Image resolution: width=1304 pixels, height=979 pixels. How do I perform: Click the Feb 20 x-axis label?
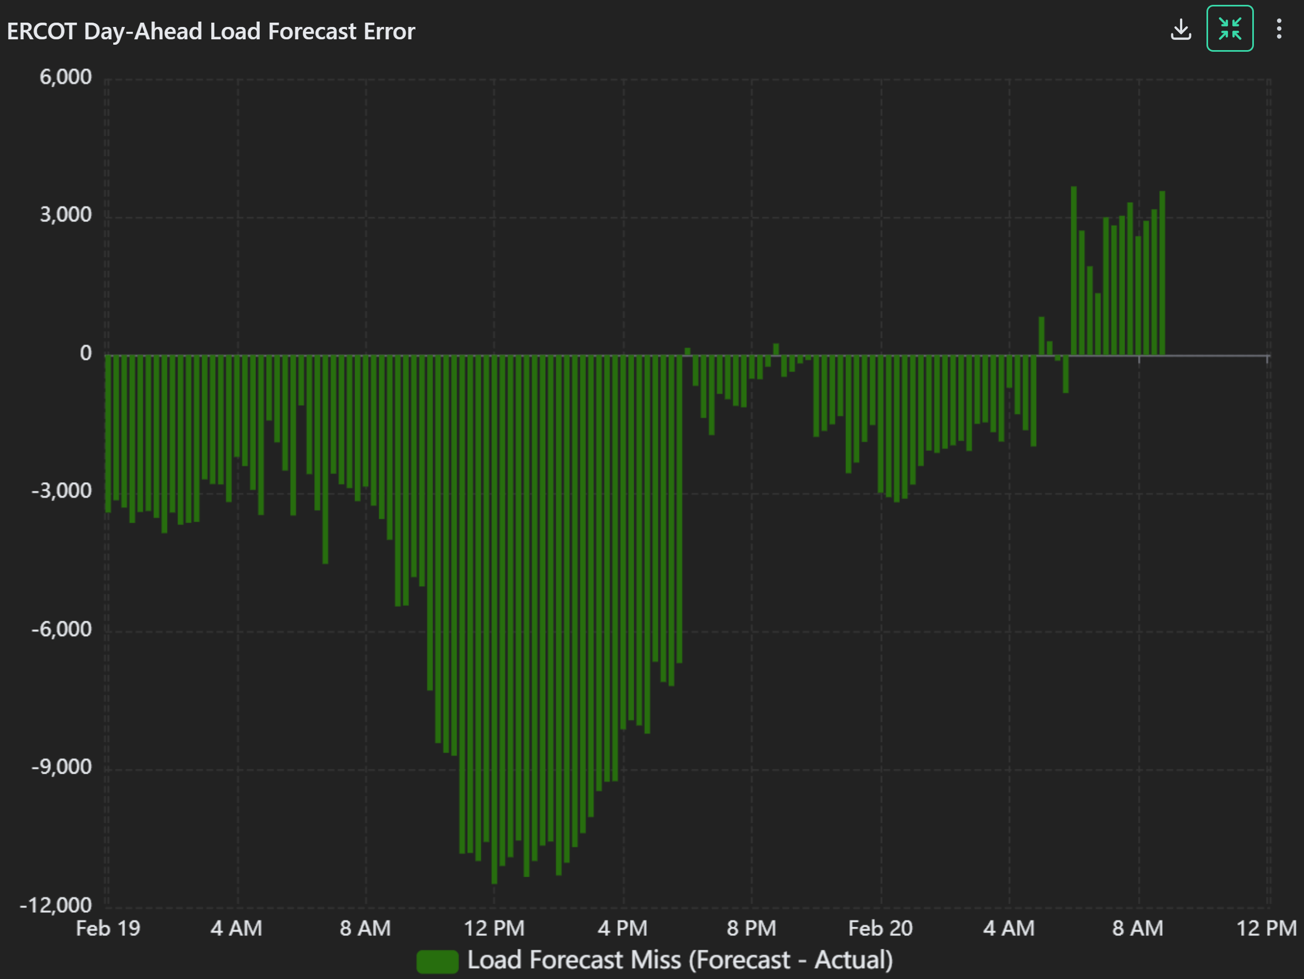pyautogui.click(x=880, y=928)
